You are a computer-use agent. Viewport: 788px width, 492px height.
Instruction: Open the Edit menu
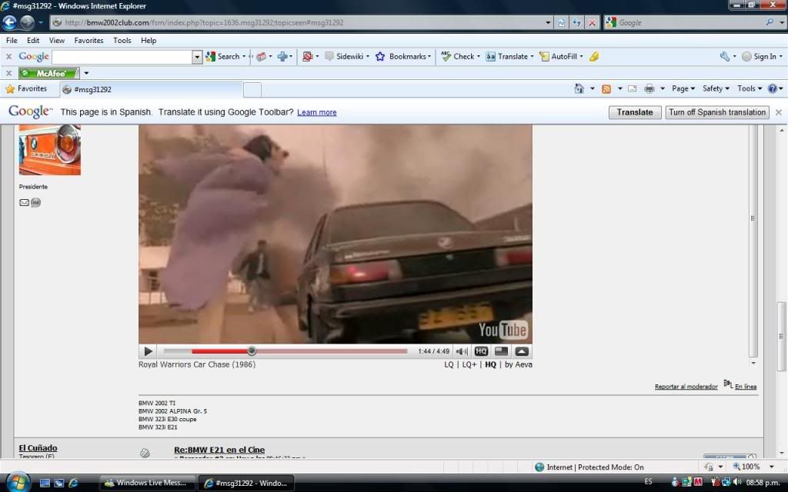(x=33, y=40)
